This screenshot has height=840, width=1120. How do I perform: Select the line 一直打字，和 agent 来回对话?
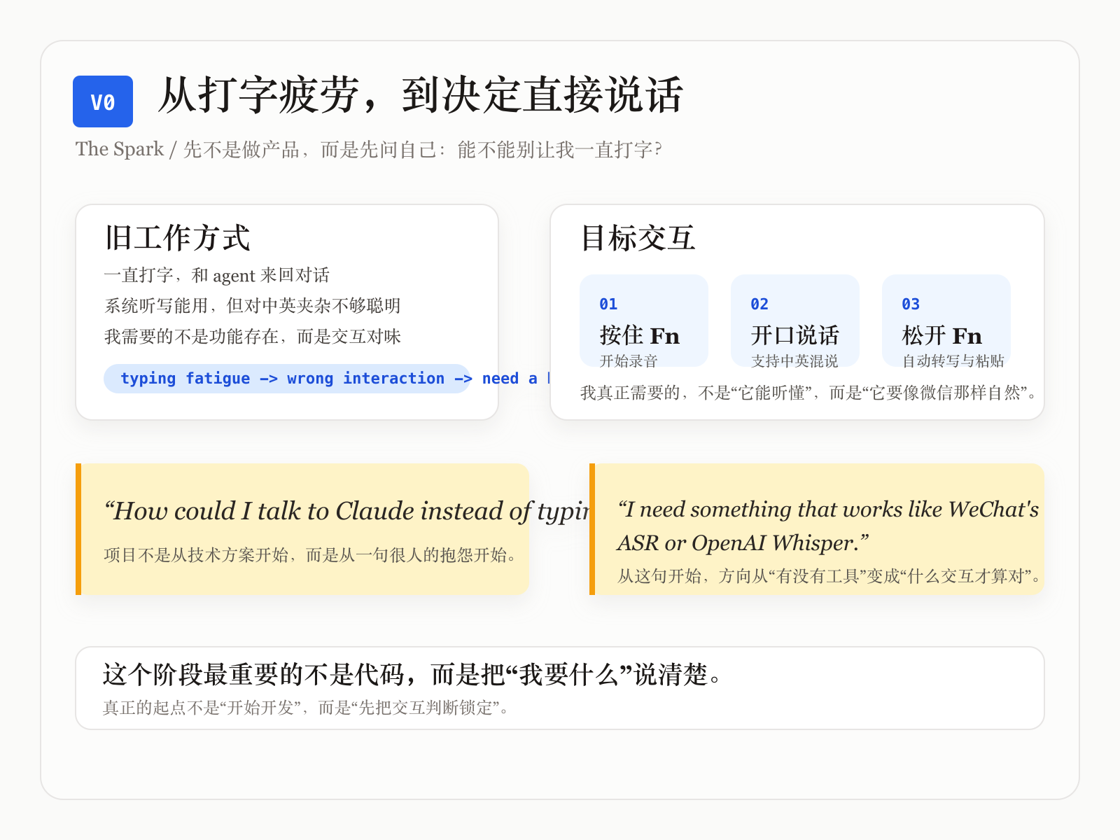217,275
